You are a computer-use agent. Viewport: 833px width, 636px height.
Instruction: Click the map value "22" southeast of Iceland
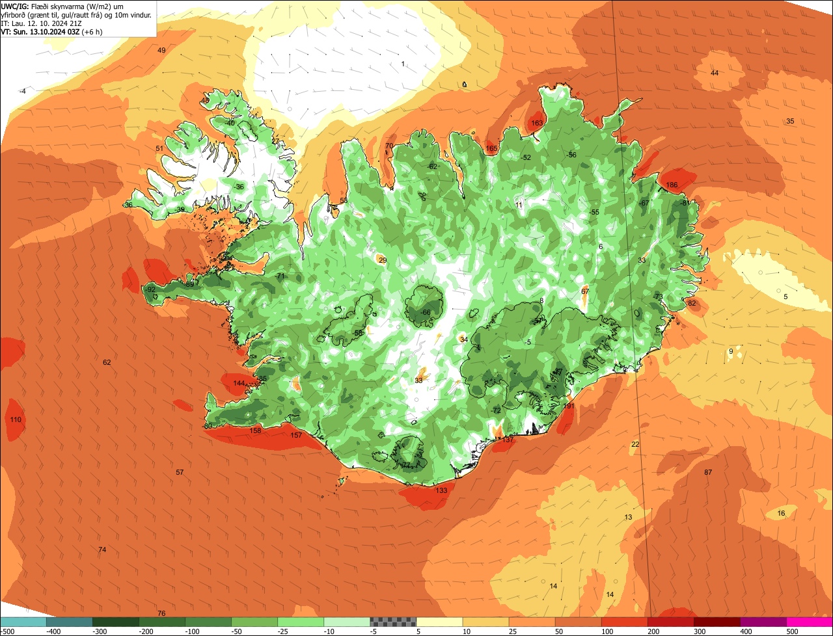point(635,445)
